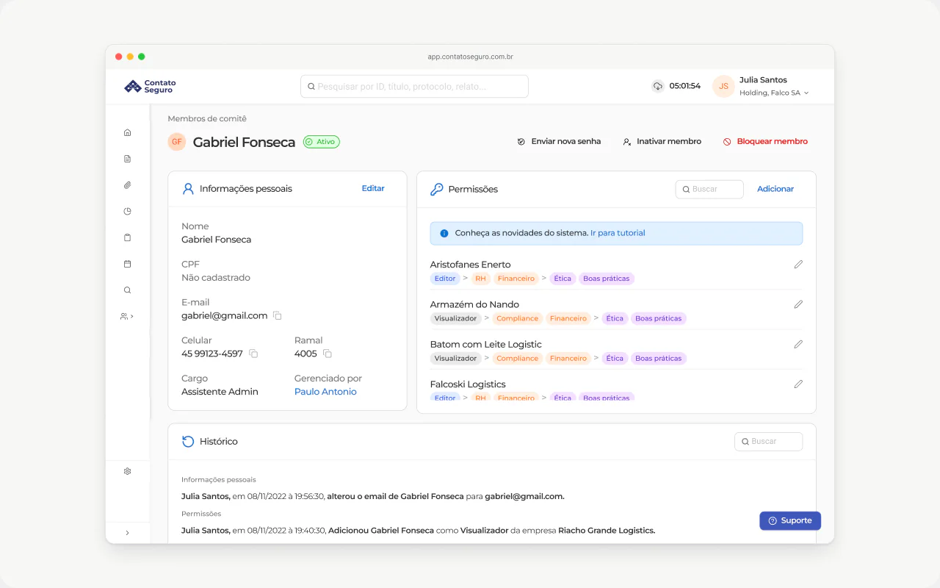
Task: Open the magnifier search icon in sidebar
Action: pyautogui.click(x=127, y=290)
